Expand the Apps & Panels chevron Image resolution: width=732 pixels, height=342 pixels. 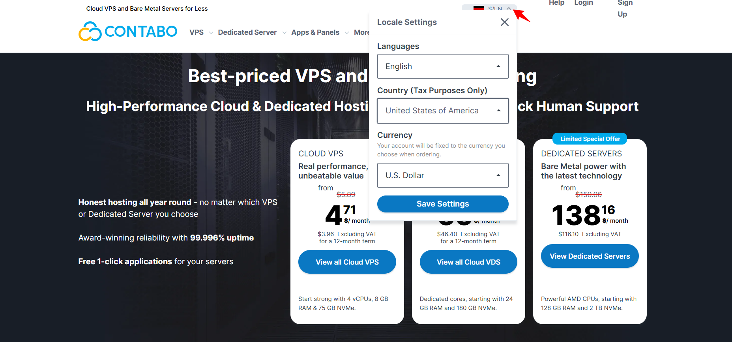(347, 33)
